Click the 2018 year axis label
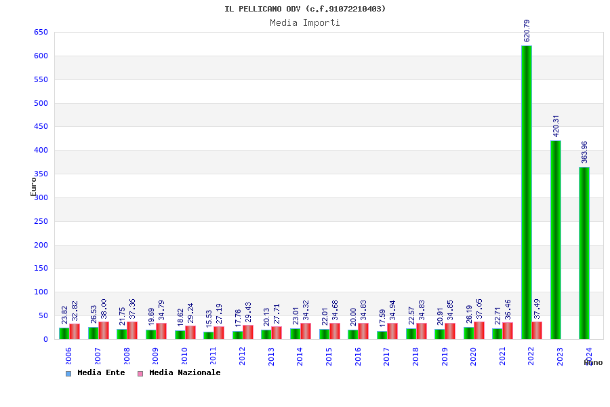Screen dimensions: 610x407 415,356
